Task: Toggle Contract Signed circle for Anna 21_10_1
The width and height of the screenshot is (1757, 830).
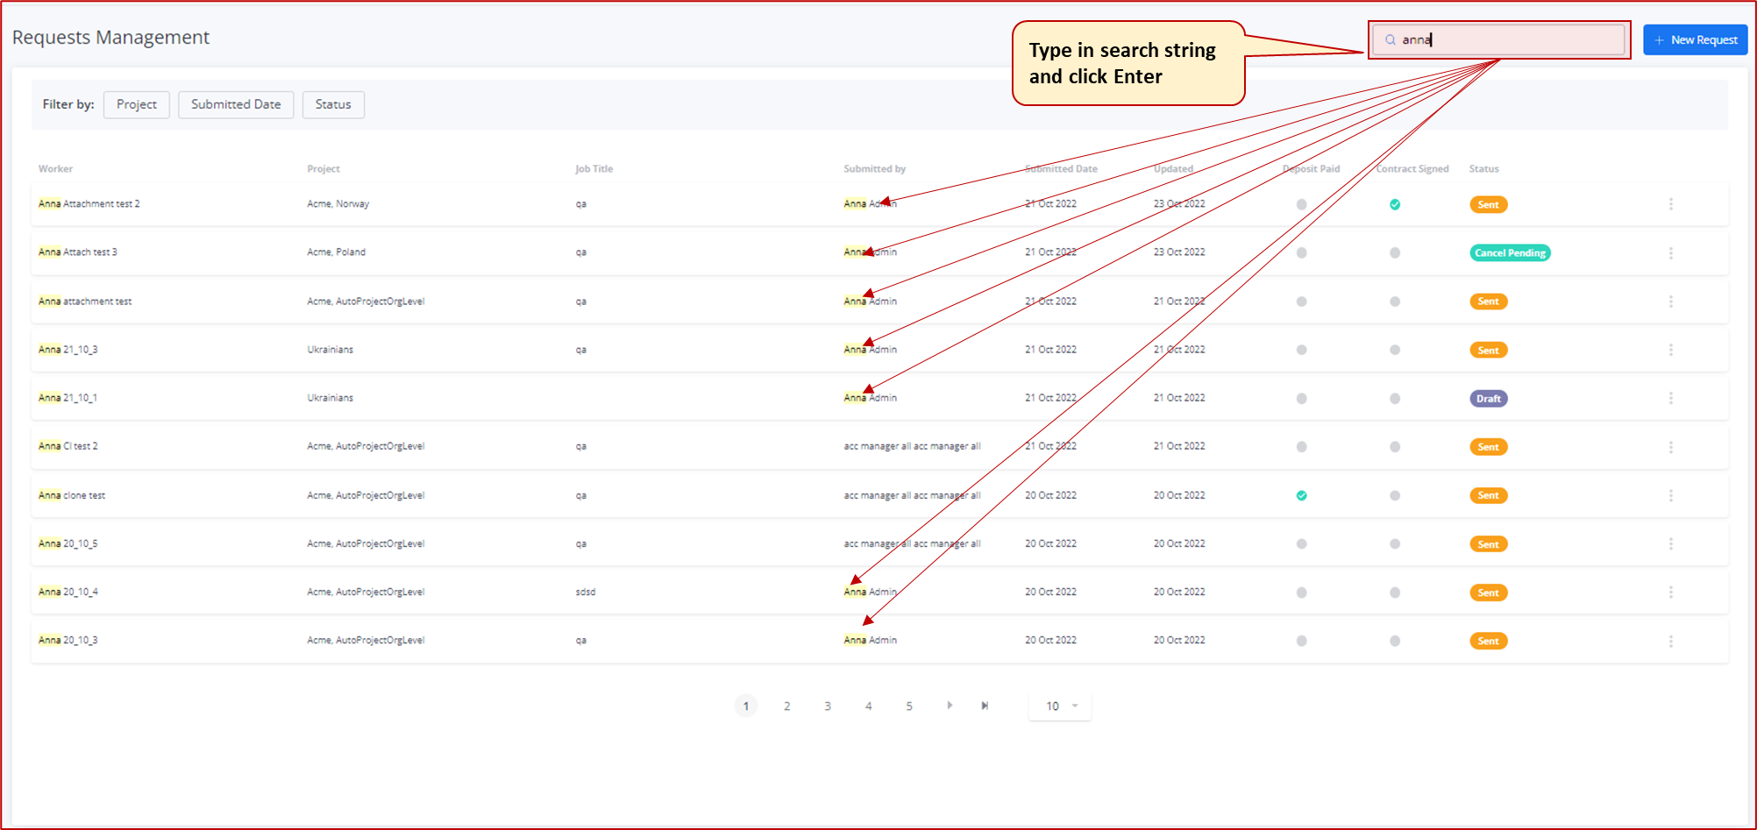Action: [x=1394, y=398]
